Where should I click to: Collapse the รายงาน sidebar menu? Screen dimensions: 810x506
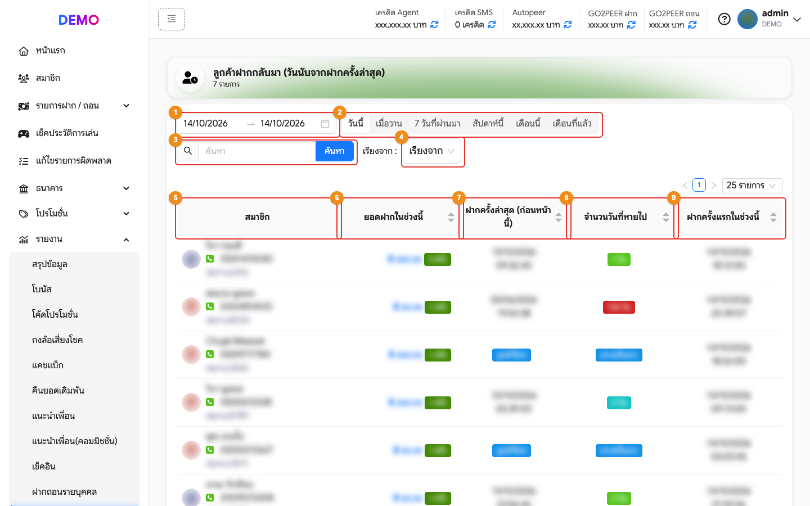(x=74, y=239)
